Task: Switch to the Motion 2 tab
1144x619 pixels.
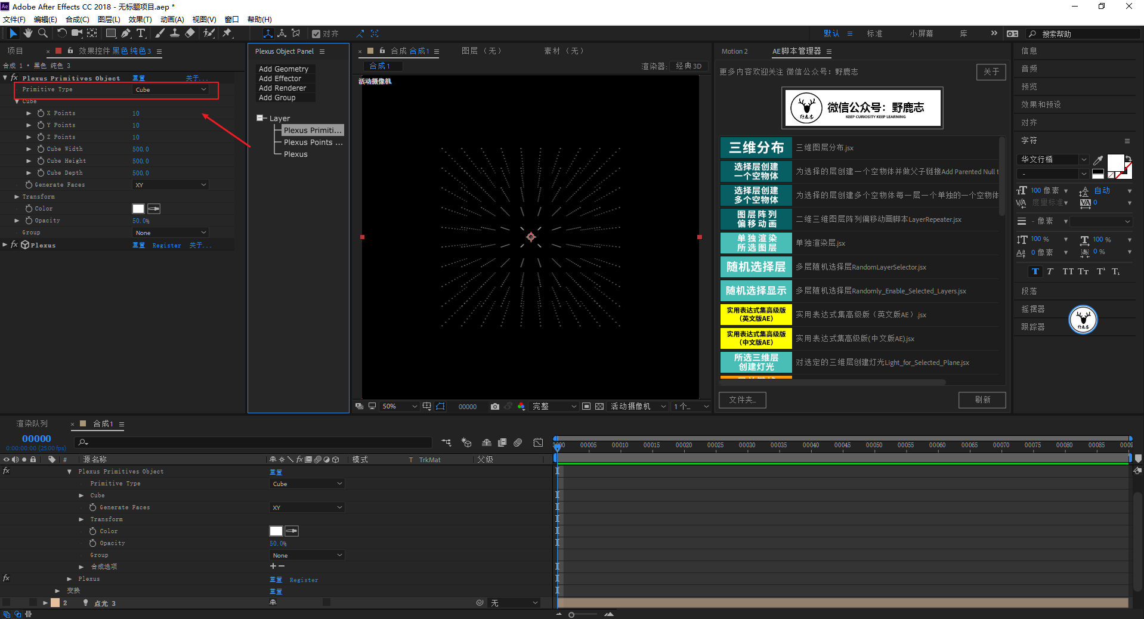Action: [x=734, y=51]
